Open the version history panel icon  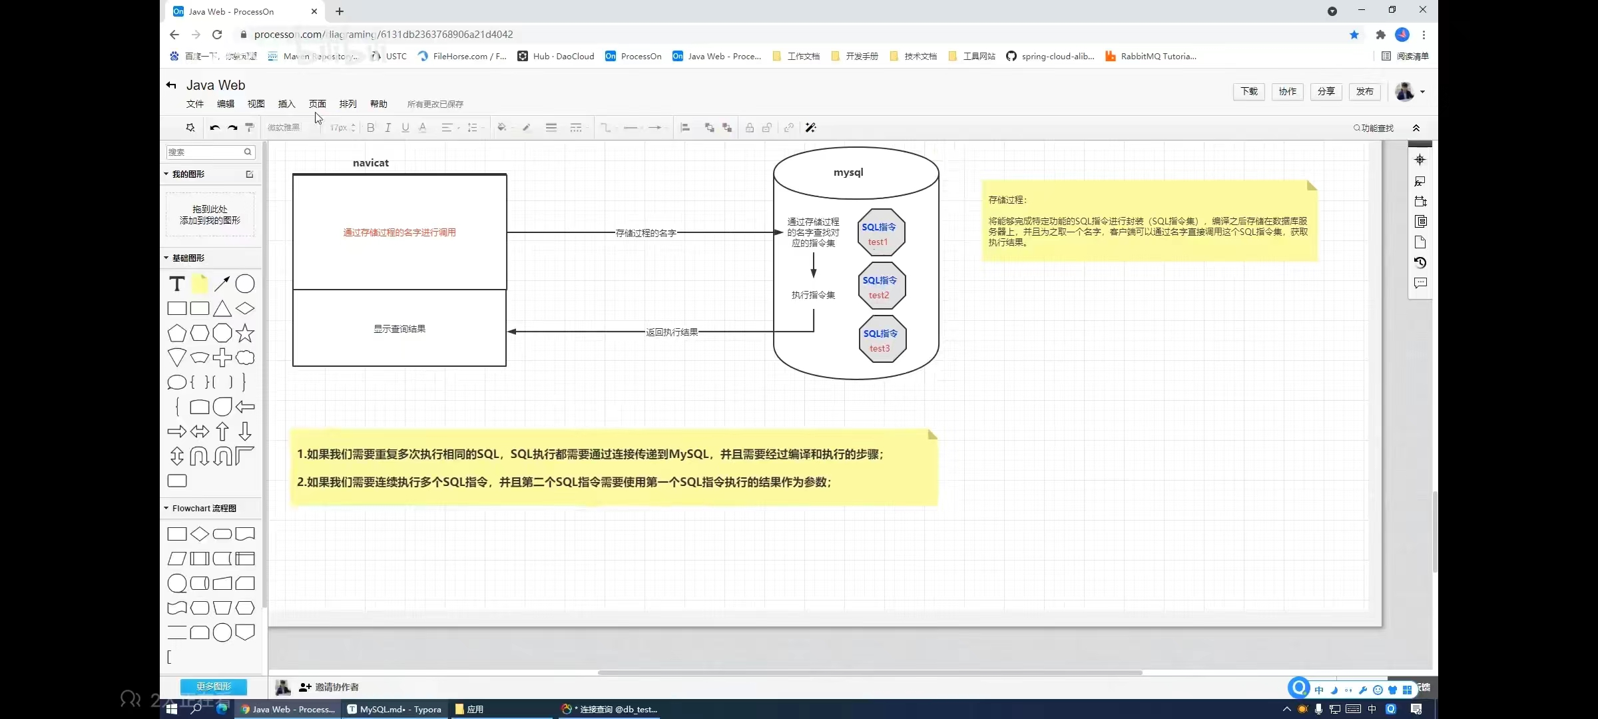[1420, 263]
